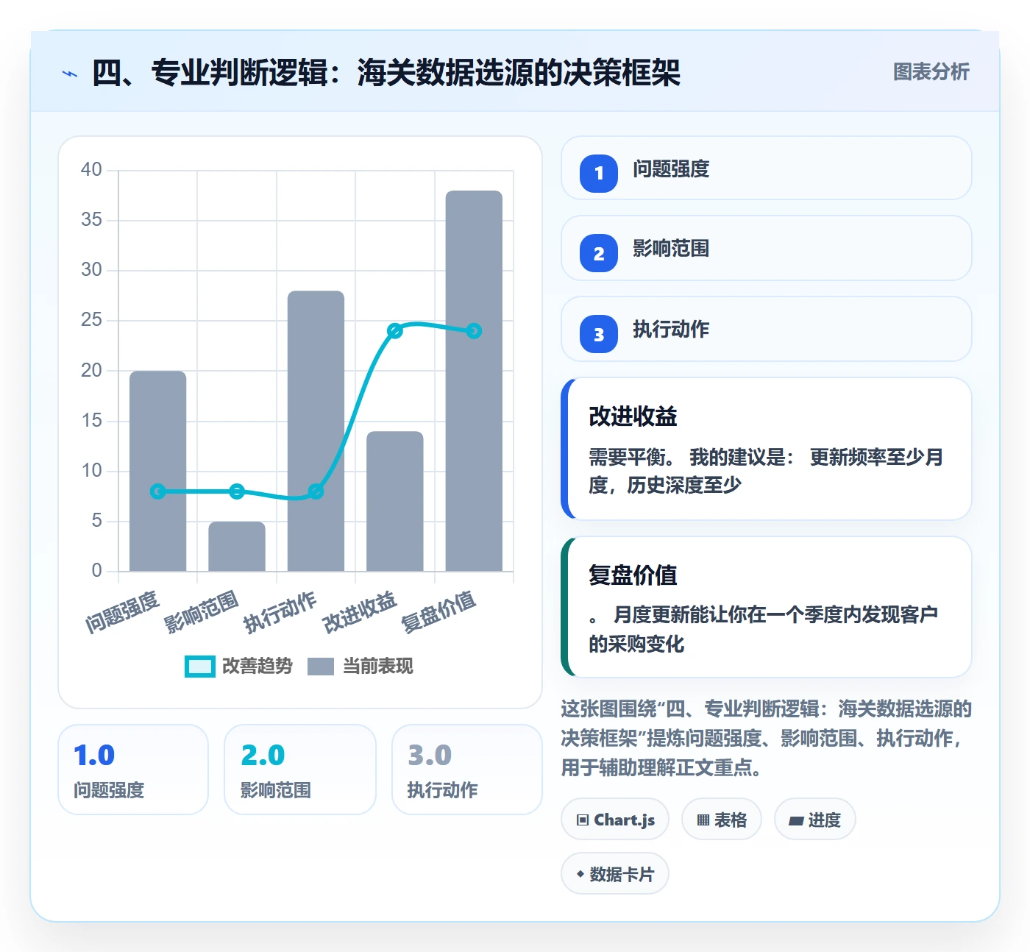1030x952 pixels.
Task: Click the blue number 1 badge
Action: click(x=599, y=174)
